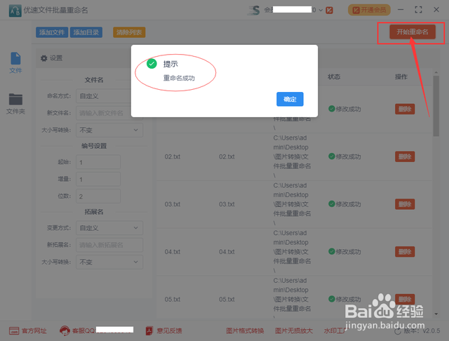Delete the first row with 删除
The height and width of the screenshot is (341, 449).
pos(405,109)
